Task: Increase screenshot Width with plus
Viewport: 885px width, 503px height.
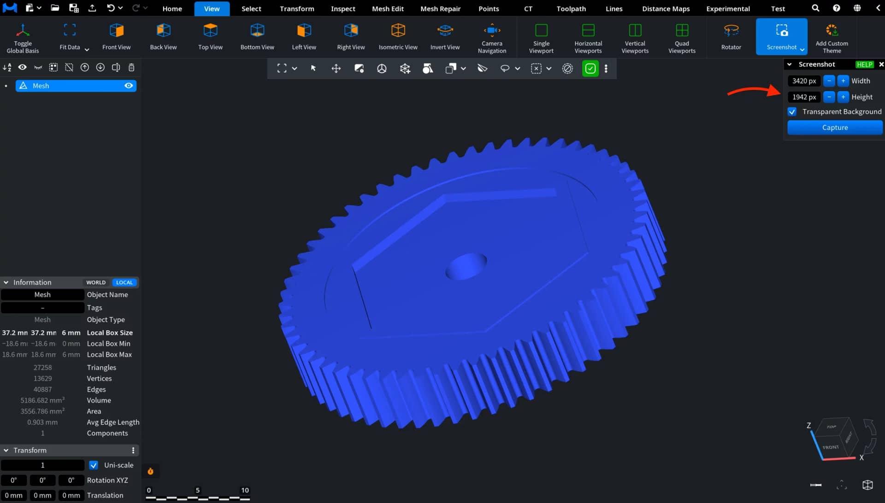Action: pos(843,81)
